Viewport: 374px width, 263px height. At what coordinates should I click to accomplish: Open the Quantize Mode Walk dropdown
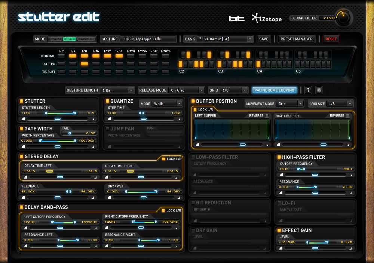167,103
